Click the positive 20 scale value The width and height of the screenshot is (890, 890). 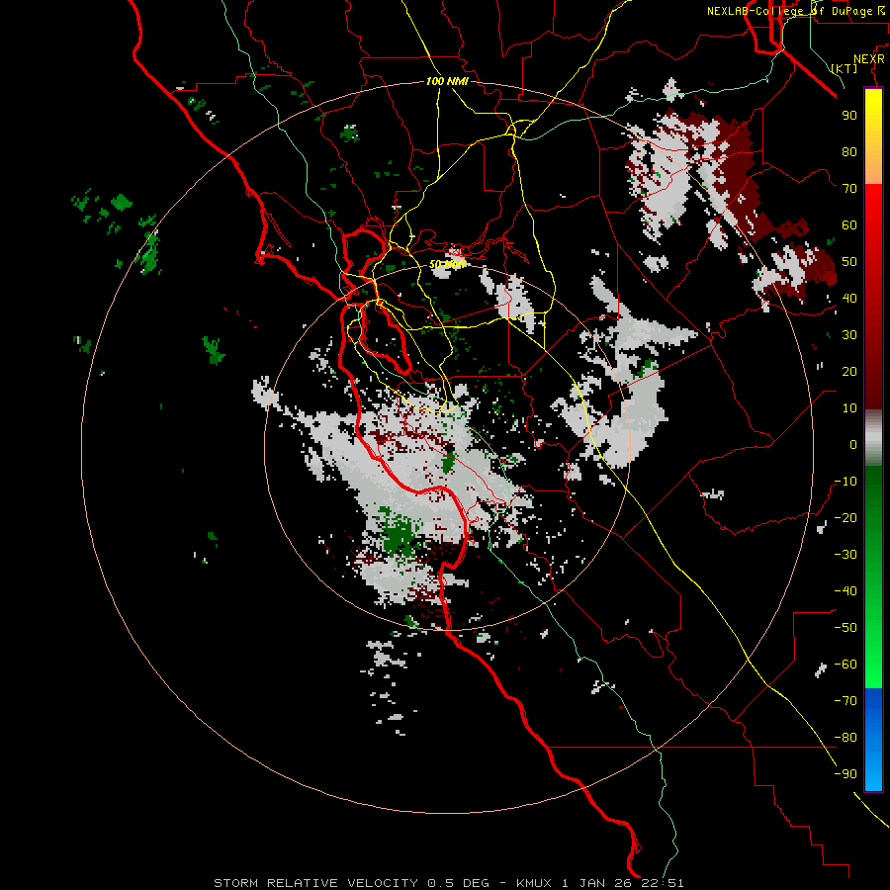click(849, 371)
